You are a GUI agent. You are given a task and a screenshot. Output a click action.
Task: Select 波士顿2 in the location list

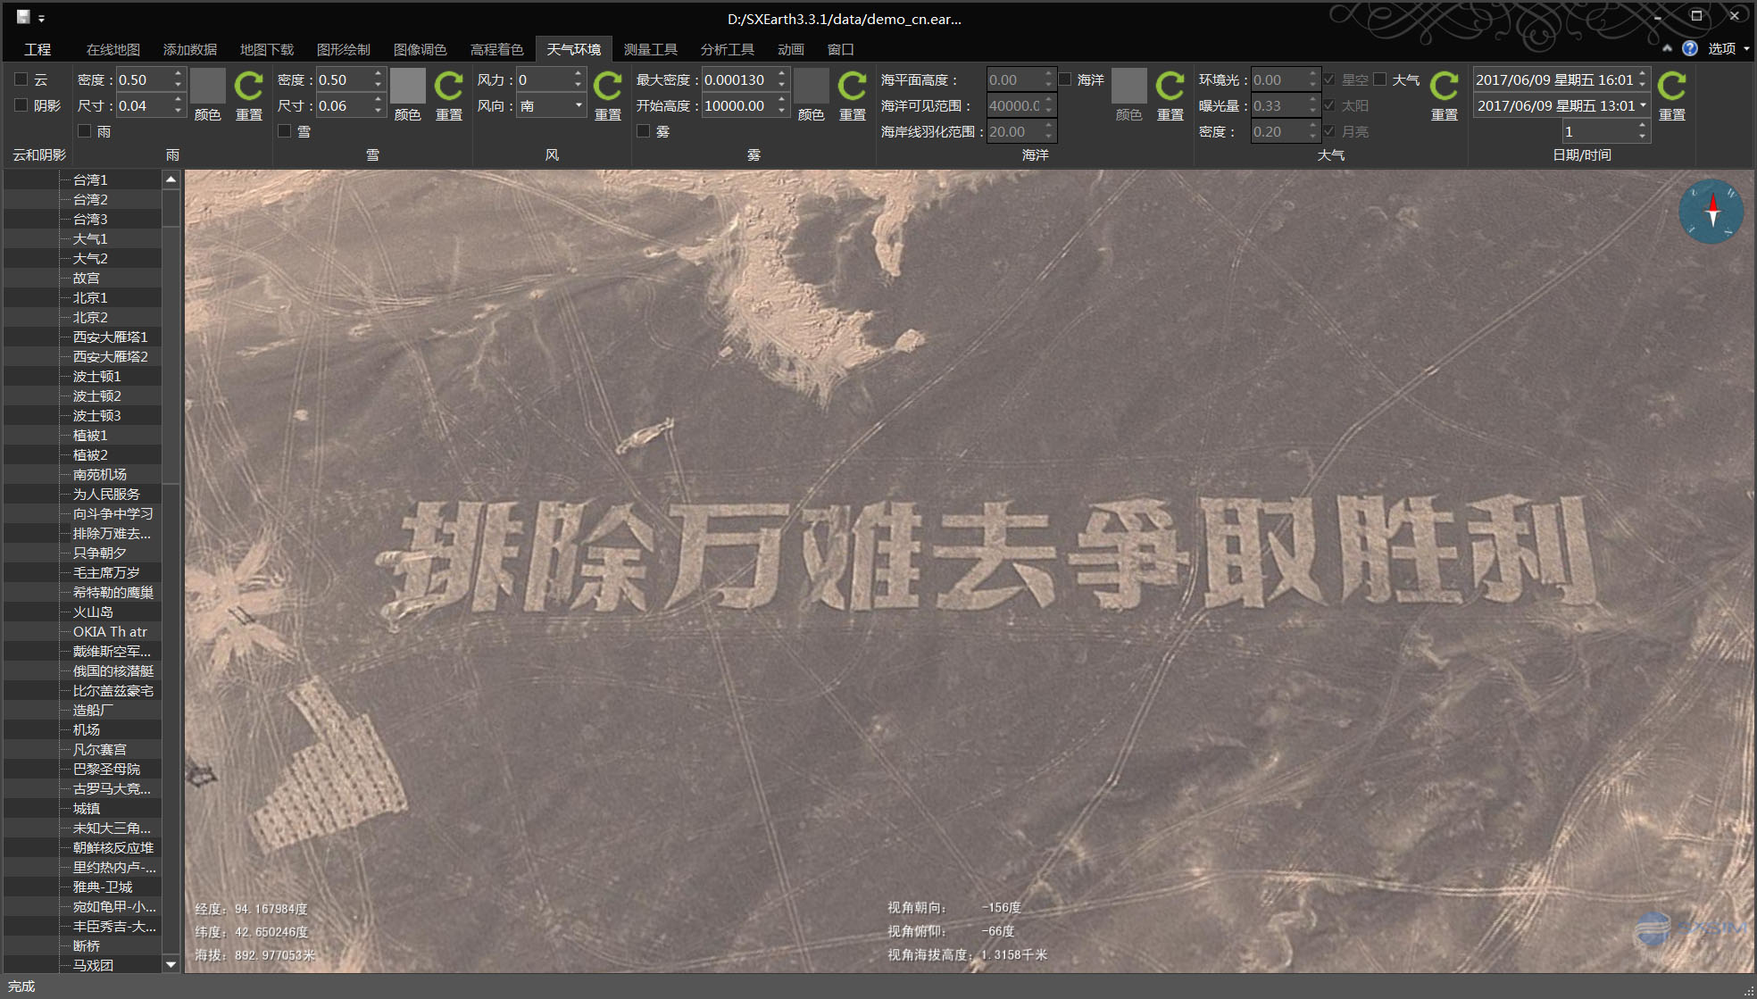pyautogui.click(x=97, y=395)
